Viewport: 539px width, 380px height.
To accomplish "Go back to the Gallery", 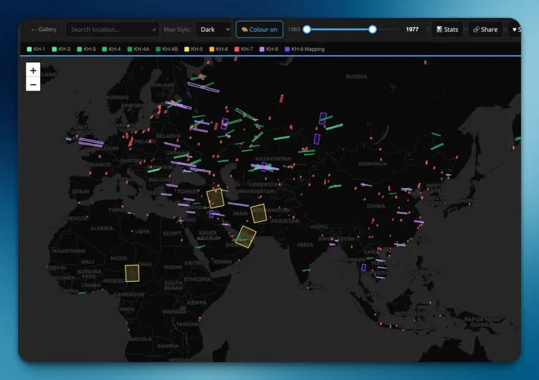I will [x=44, y=29].
